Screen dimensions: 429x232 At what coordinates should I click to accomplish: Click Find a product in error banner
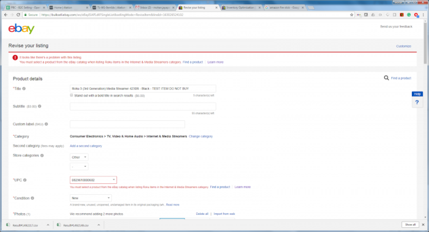[193, 62]
